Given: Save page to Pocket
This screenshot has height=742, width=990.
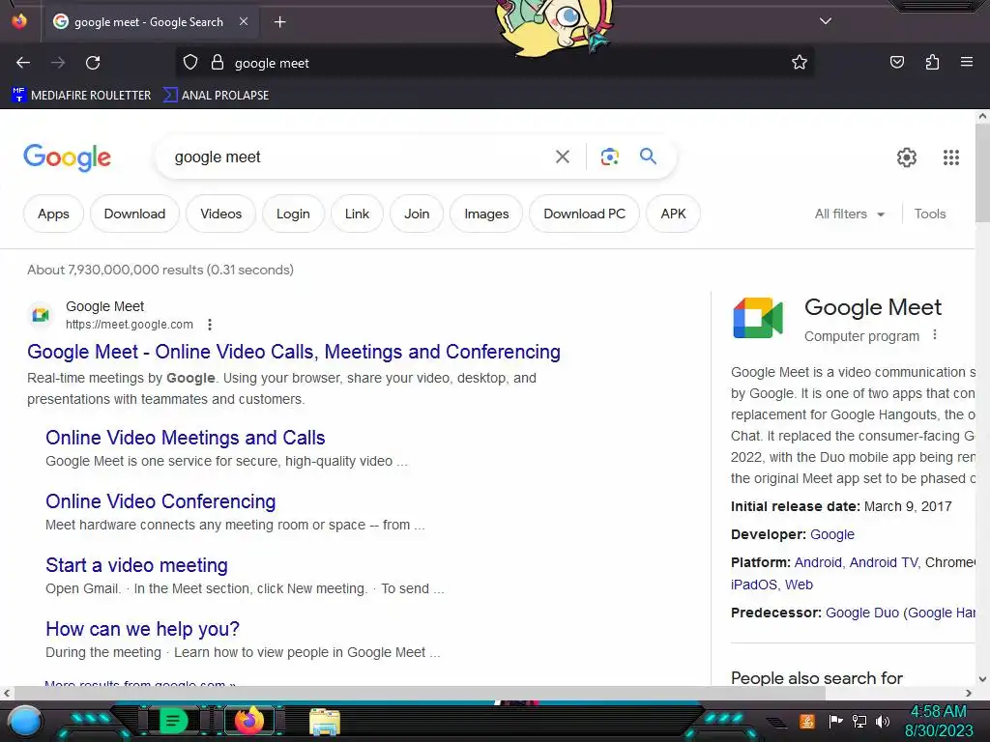Looking at the screenshot, I should [897, 62].
